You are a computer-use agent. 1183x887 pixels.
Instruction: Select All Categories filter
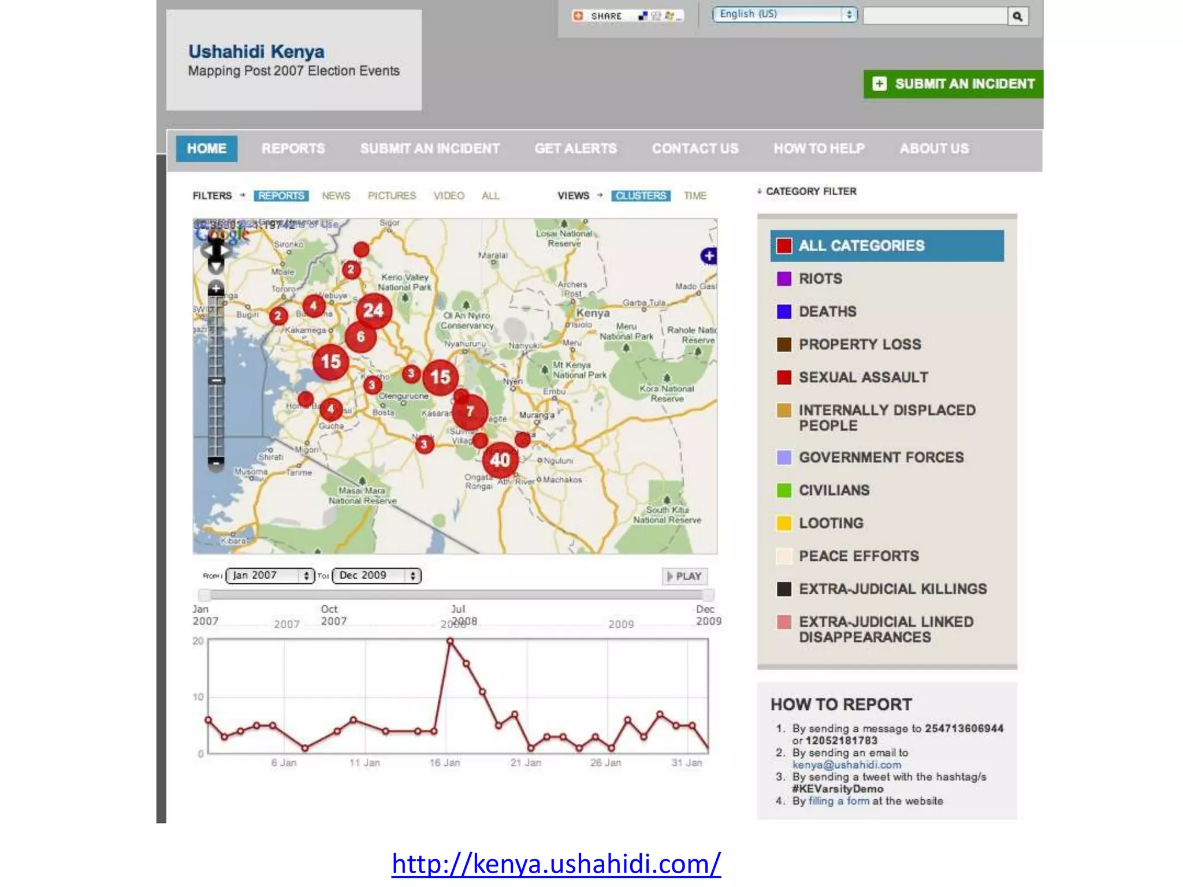(x=887, y=245)
